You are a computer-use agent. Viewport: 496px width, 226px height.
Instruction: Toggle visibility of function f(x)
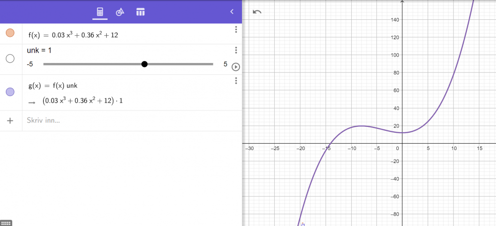[x=10, y=33]
